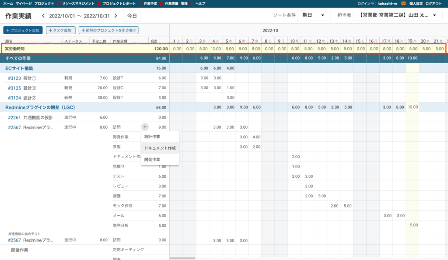
Task: Click the プロジェクト追加 button
Action: [x=23, y=30]
